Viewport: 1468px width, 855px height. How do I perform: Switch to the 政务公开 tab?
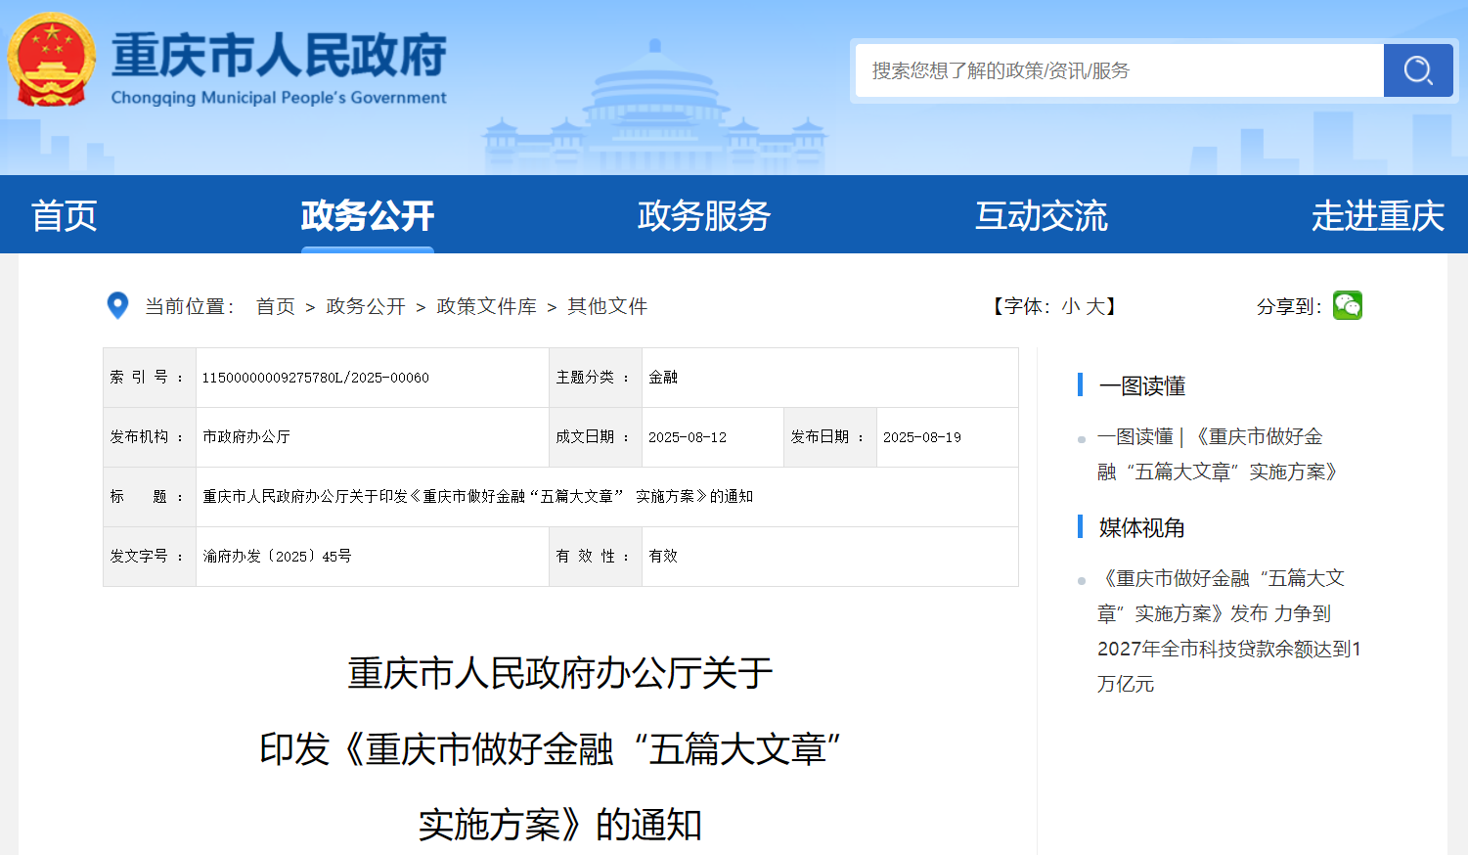(x=367, y=215)
